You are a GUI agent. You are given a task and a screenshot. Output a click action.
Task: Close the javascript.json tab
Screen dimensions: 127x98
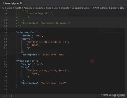(21, 3)
